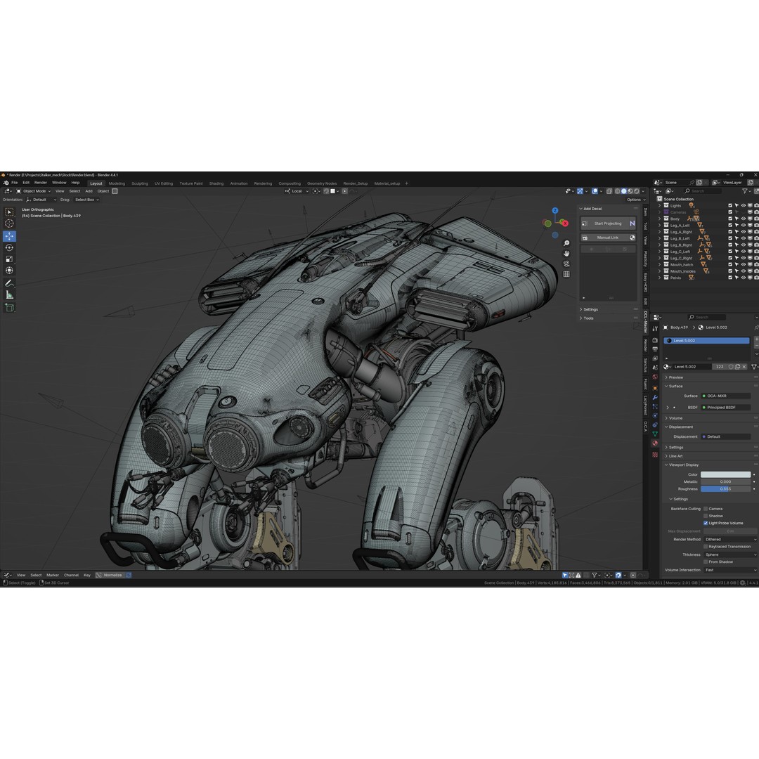Screen dimensions: 759x759
Task: Click the Viewport Display Color swatch
Action: point(725,475)
